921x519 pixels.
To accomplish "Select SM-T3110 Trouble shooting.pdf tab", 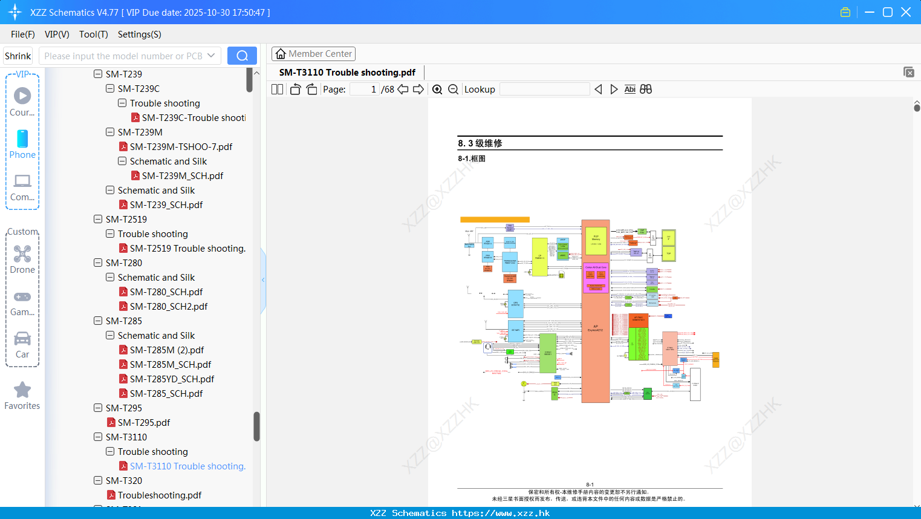I will 347,73.
